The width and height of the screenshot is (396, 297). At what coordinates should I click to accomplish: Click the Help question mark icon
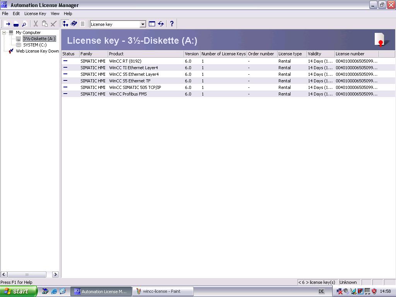172,24
